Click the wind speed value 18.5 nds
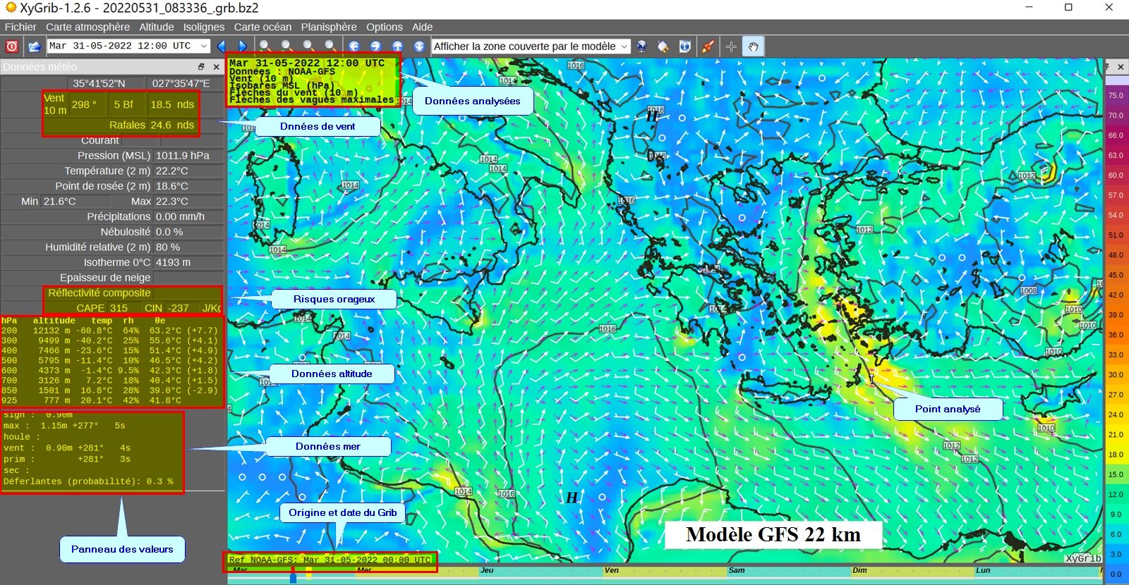 click(171, 104)
